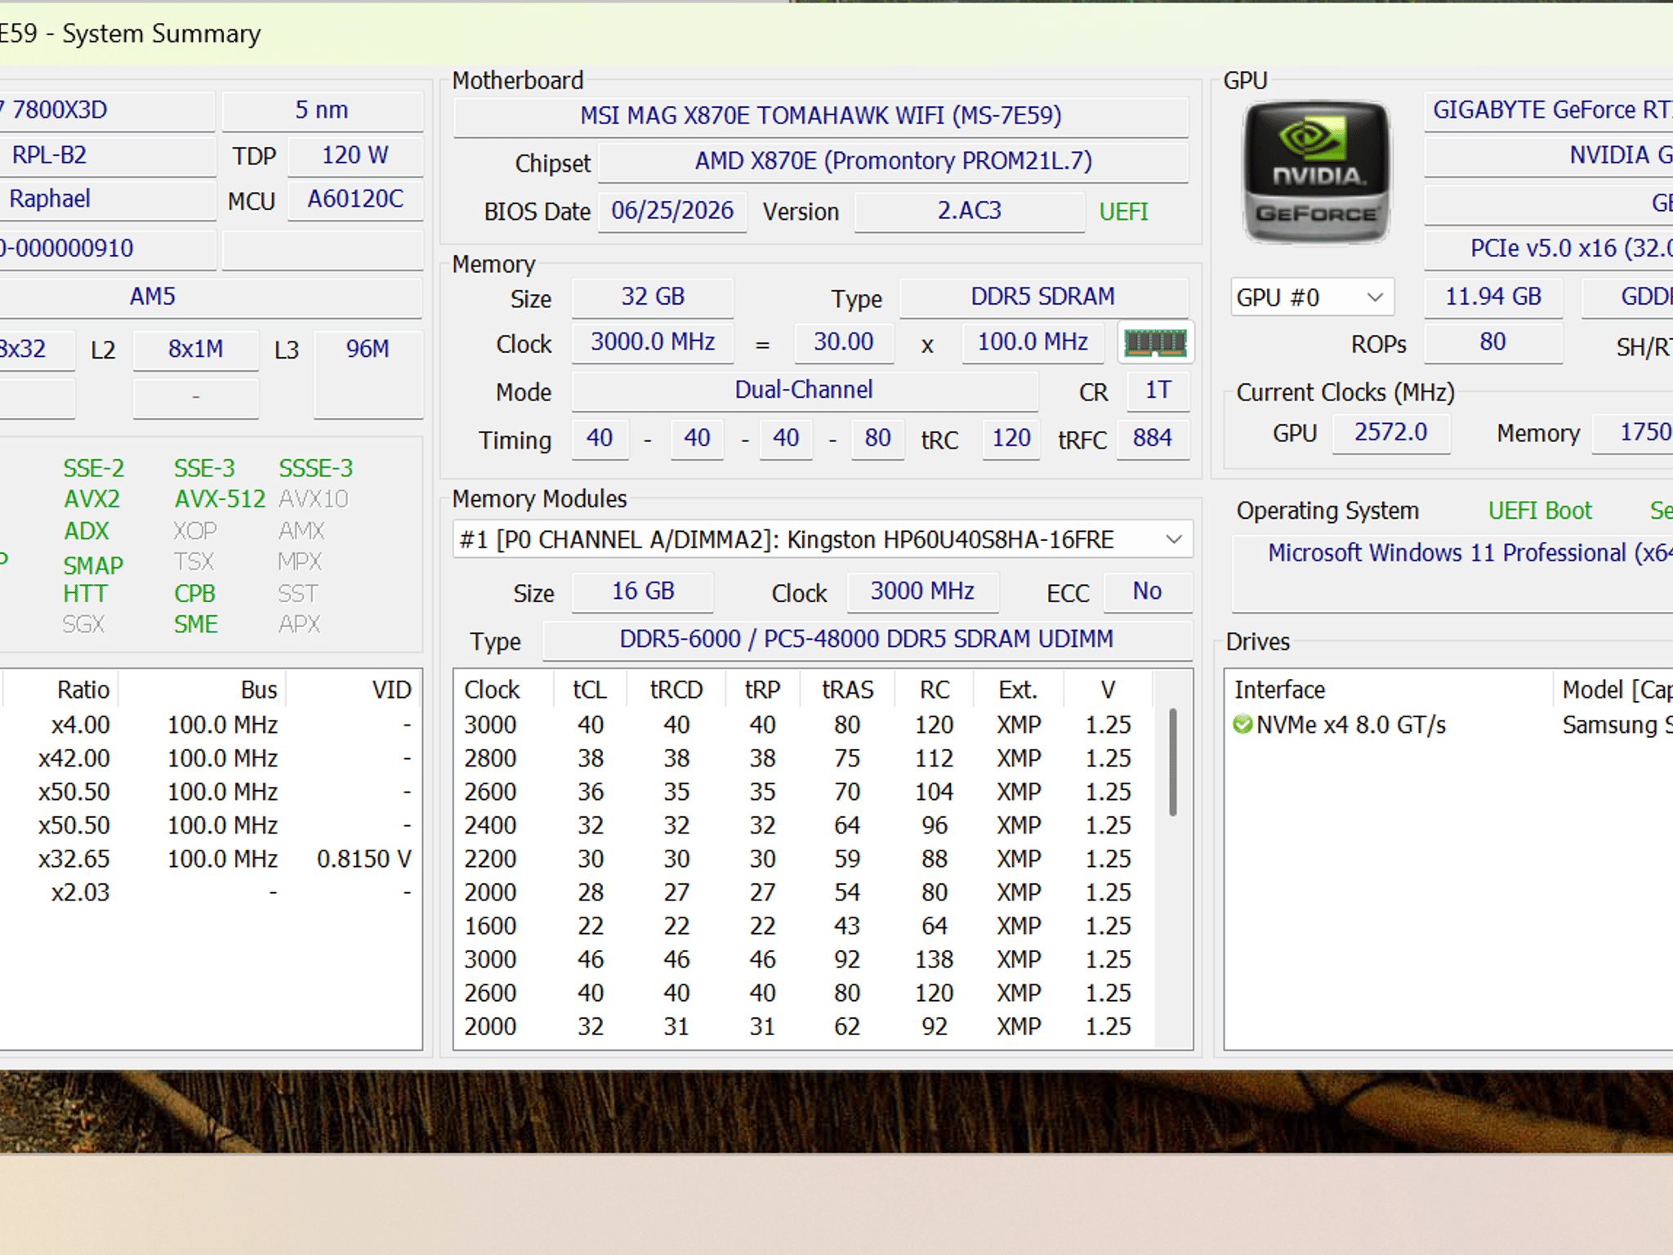Click the memory size 32 GB value
Viewport: 1673px width, 1255px height.
coord(653,297)
